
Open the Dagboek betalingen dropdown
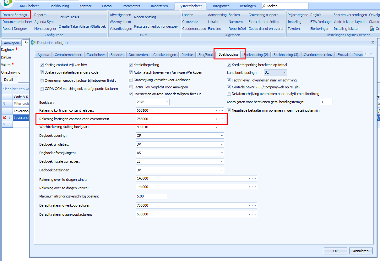(222, 170)
